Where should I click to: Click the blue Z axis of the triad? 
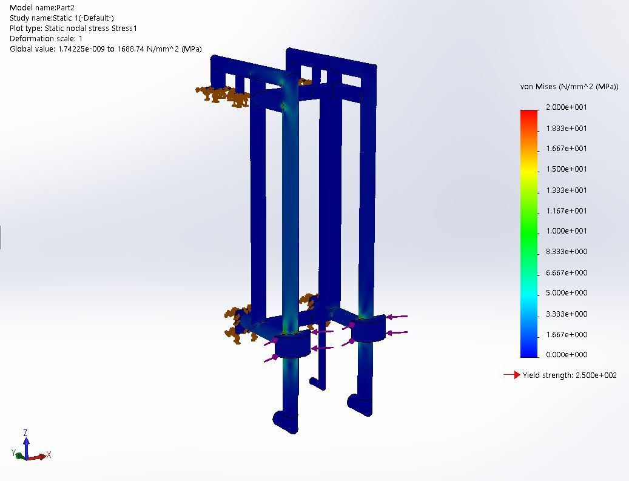(x=27, y=446)
